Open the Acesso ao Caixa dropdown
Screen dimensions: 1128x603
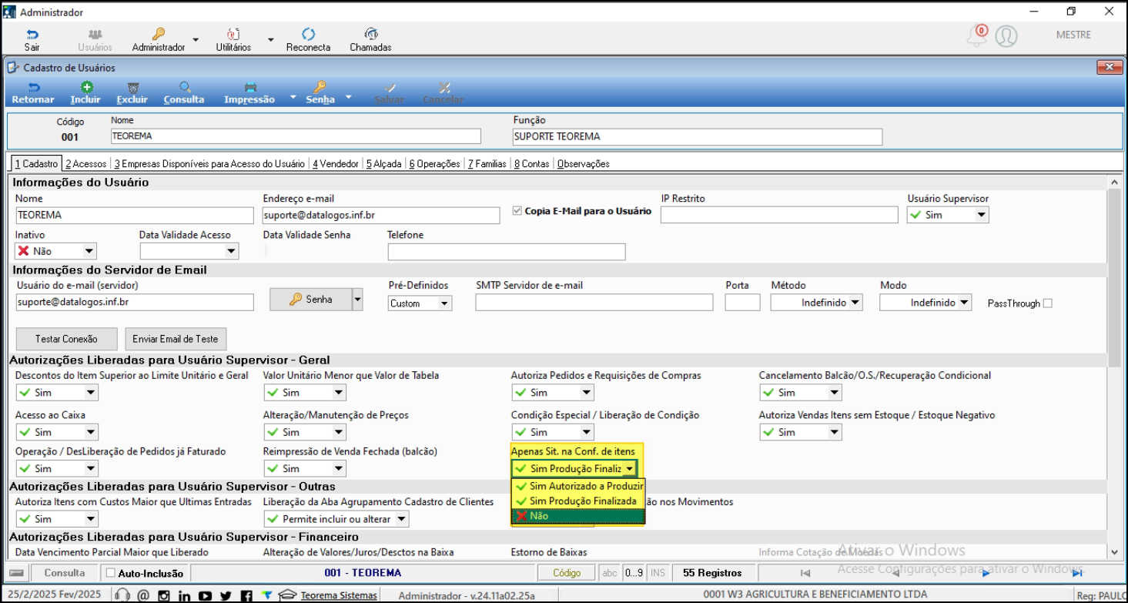[91, 432]
